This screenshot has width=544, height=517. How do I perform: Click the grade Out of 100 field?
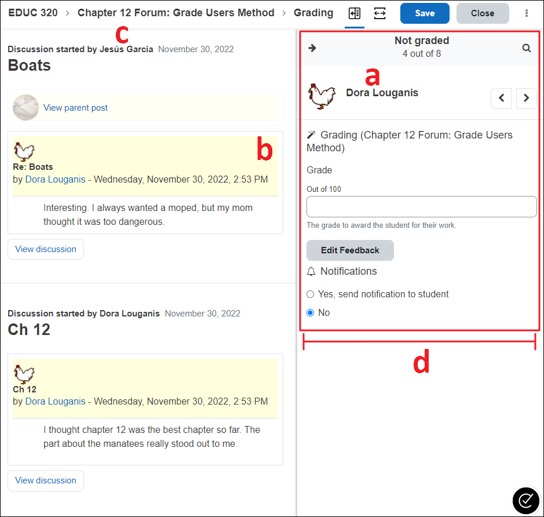click(x=421, y=207)
